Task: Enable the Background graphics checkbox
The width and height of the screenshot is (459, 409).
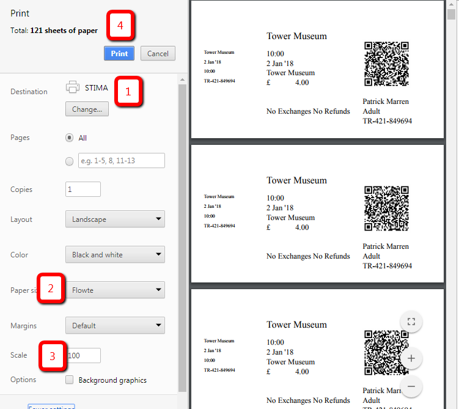Action: [70, 380]
